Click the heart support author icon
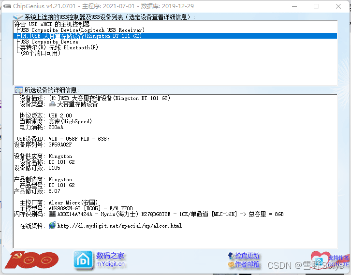 pos(321,260)
